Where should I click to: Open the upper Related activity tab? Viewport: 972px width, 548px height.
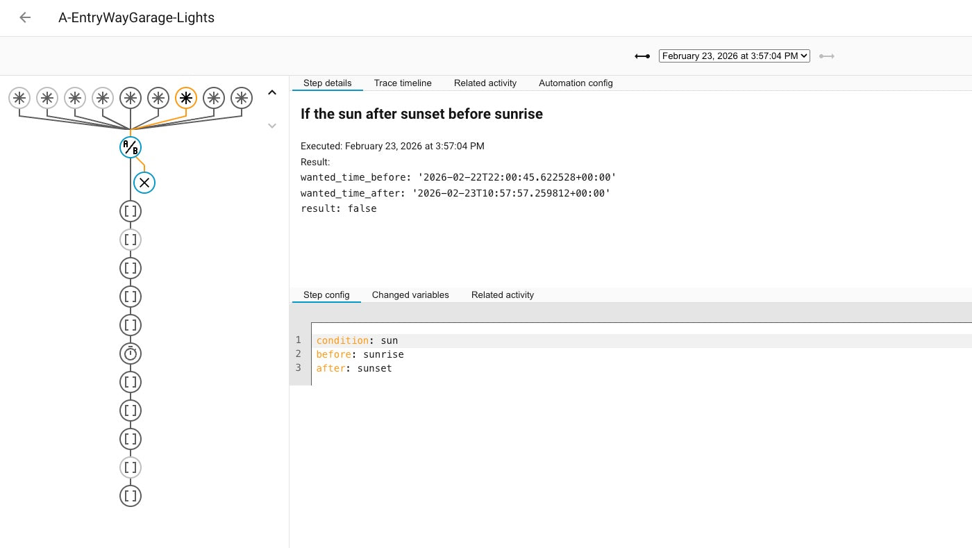(485, 83)
